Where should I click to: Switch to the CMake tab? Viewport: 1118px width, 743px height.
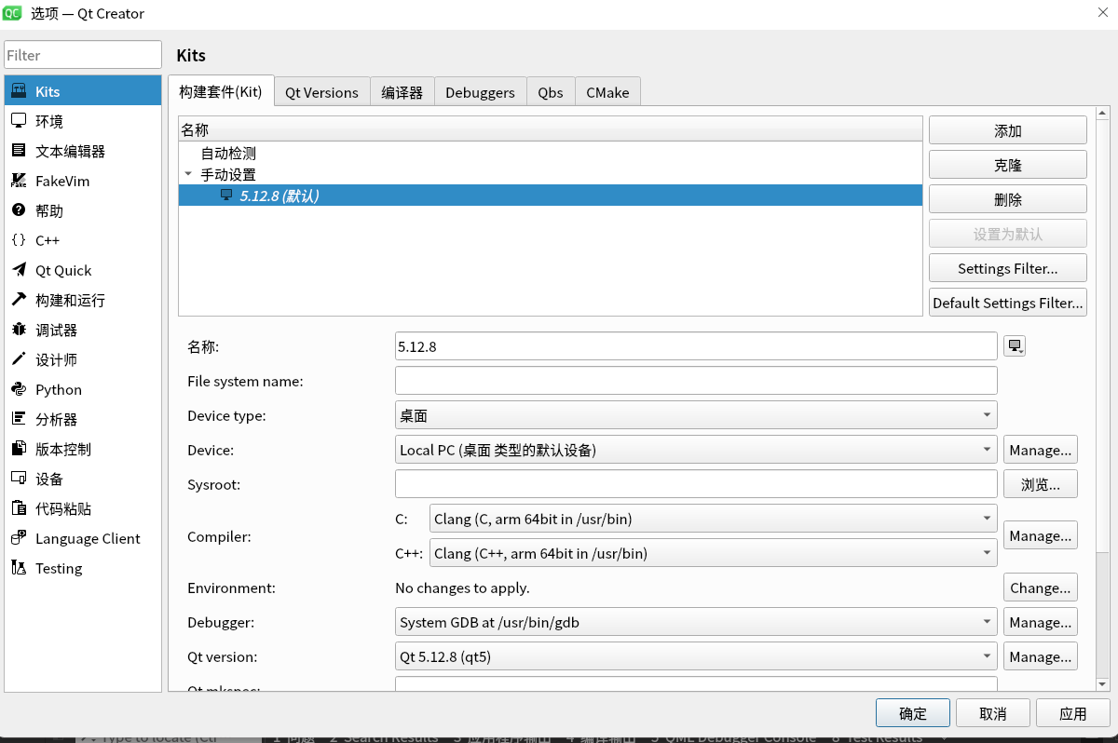[x=607, y=92]
